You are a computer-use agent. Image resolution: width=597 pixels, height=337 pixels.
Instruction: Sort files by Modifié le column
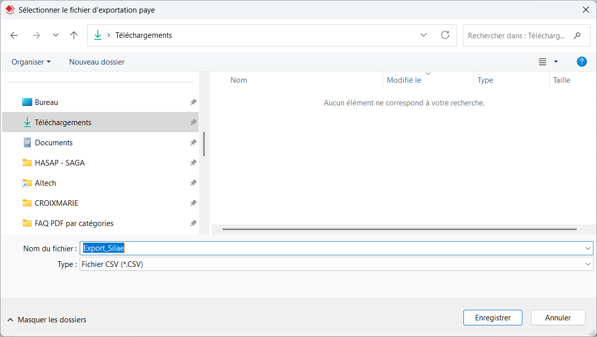[x=403, y=80]
